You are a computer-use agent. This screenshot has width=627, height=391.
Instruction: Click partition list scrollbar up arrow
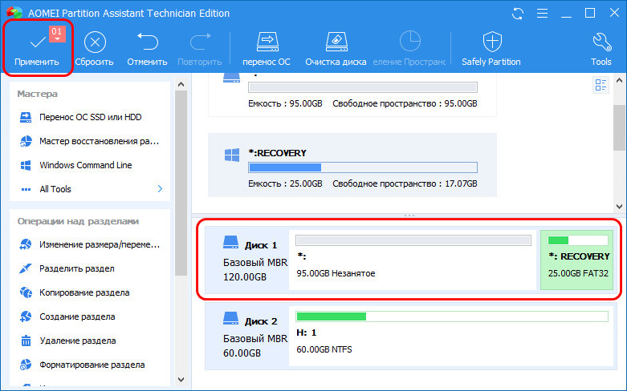[620, 81]
